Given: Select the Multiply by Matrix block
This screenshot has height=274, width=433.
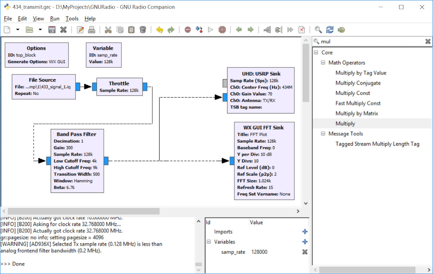Looking at the screenshot, I should click(357, 113).
